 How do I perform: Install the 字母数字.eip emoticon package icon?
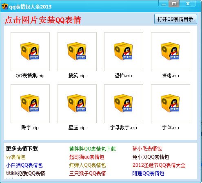pyautogui.click(x=124, y=104)
